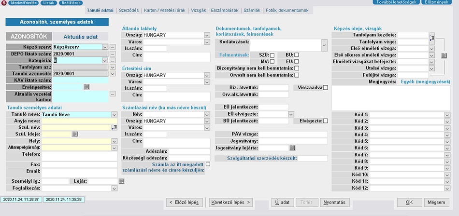Open the Beállítások button
The width and height of the screenshot is (459, 216).
tap(71, 3)
